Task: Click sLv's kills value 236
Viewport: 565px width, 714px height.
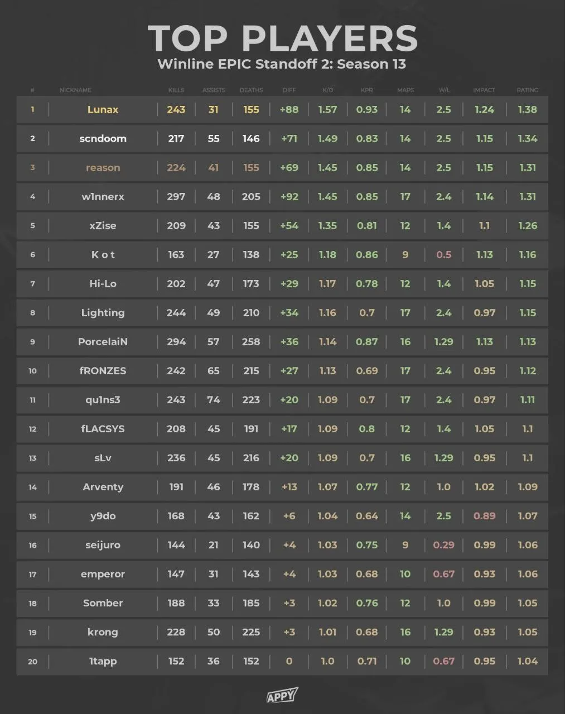Action: coord(176,457)
